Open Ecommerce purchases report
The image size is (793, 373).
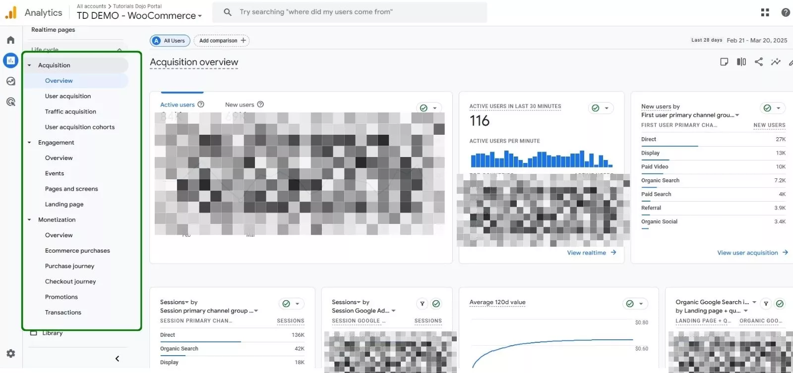(x=77, y=251)
